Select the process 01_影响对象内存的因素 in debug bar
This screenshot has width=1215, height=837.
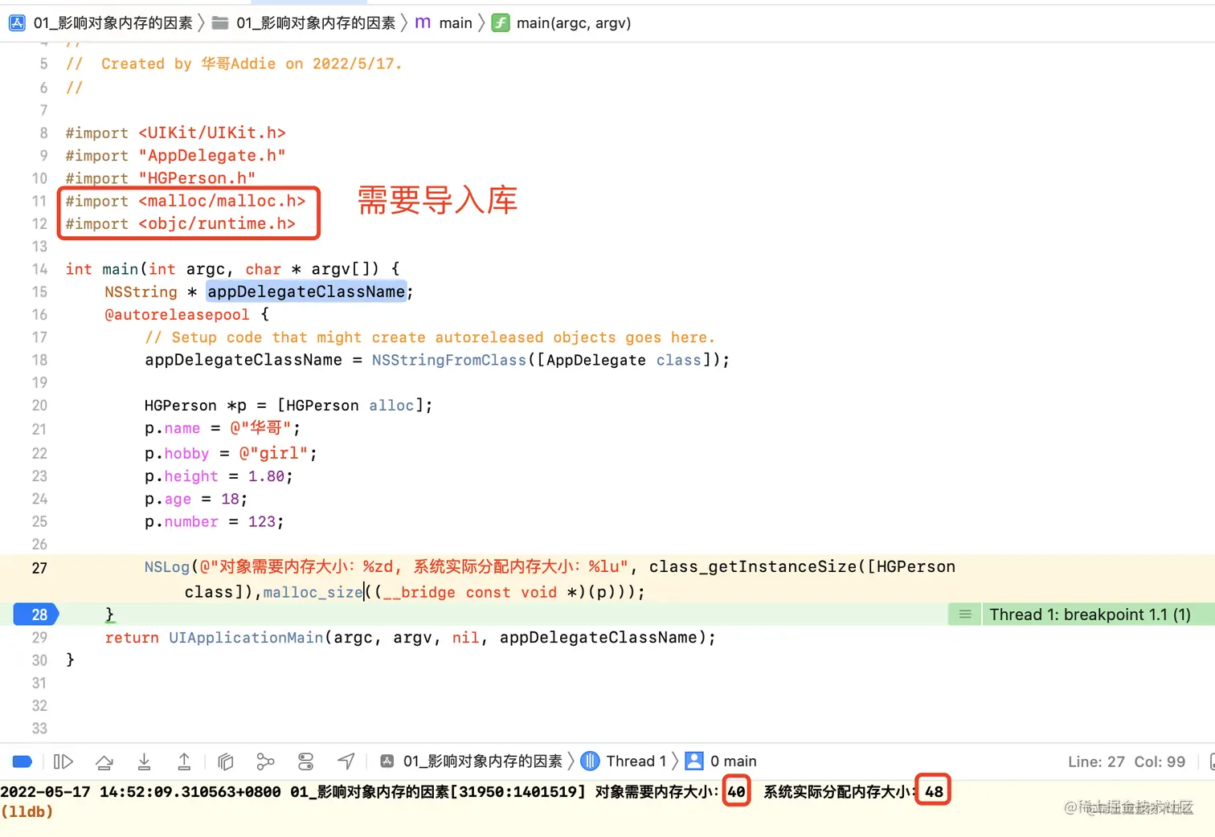click(x=471, y=761)
